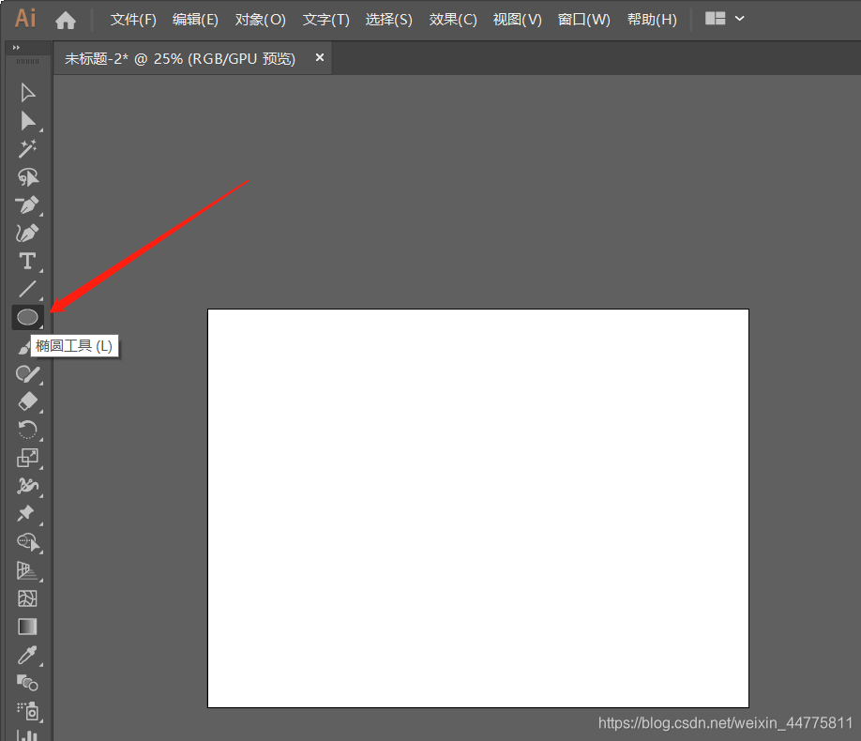Open the 编辑(E) menu
The image size is (861, 741).
195,20
